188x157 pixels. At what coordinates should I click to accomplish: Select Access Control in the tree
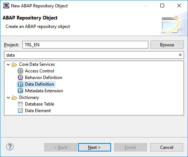coord(39,71)
